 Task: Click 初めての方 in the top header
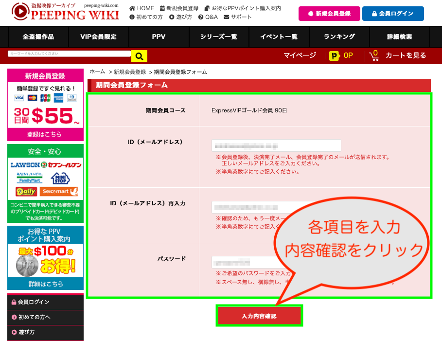[x=146, y=17]
